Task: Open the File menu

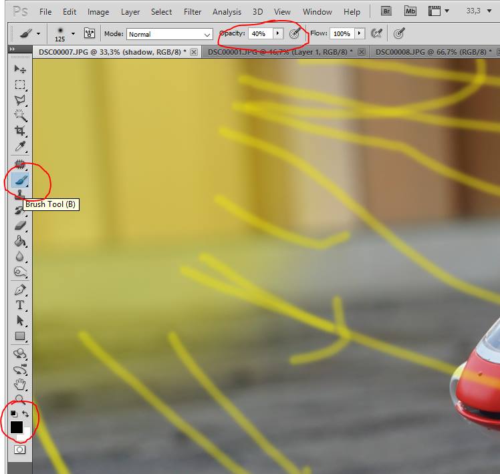Action: tap(45, 12)
